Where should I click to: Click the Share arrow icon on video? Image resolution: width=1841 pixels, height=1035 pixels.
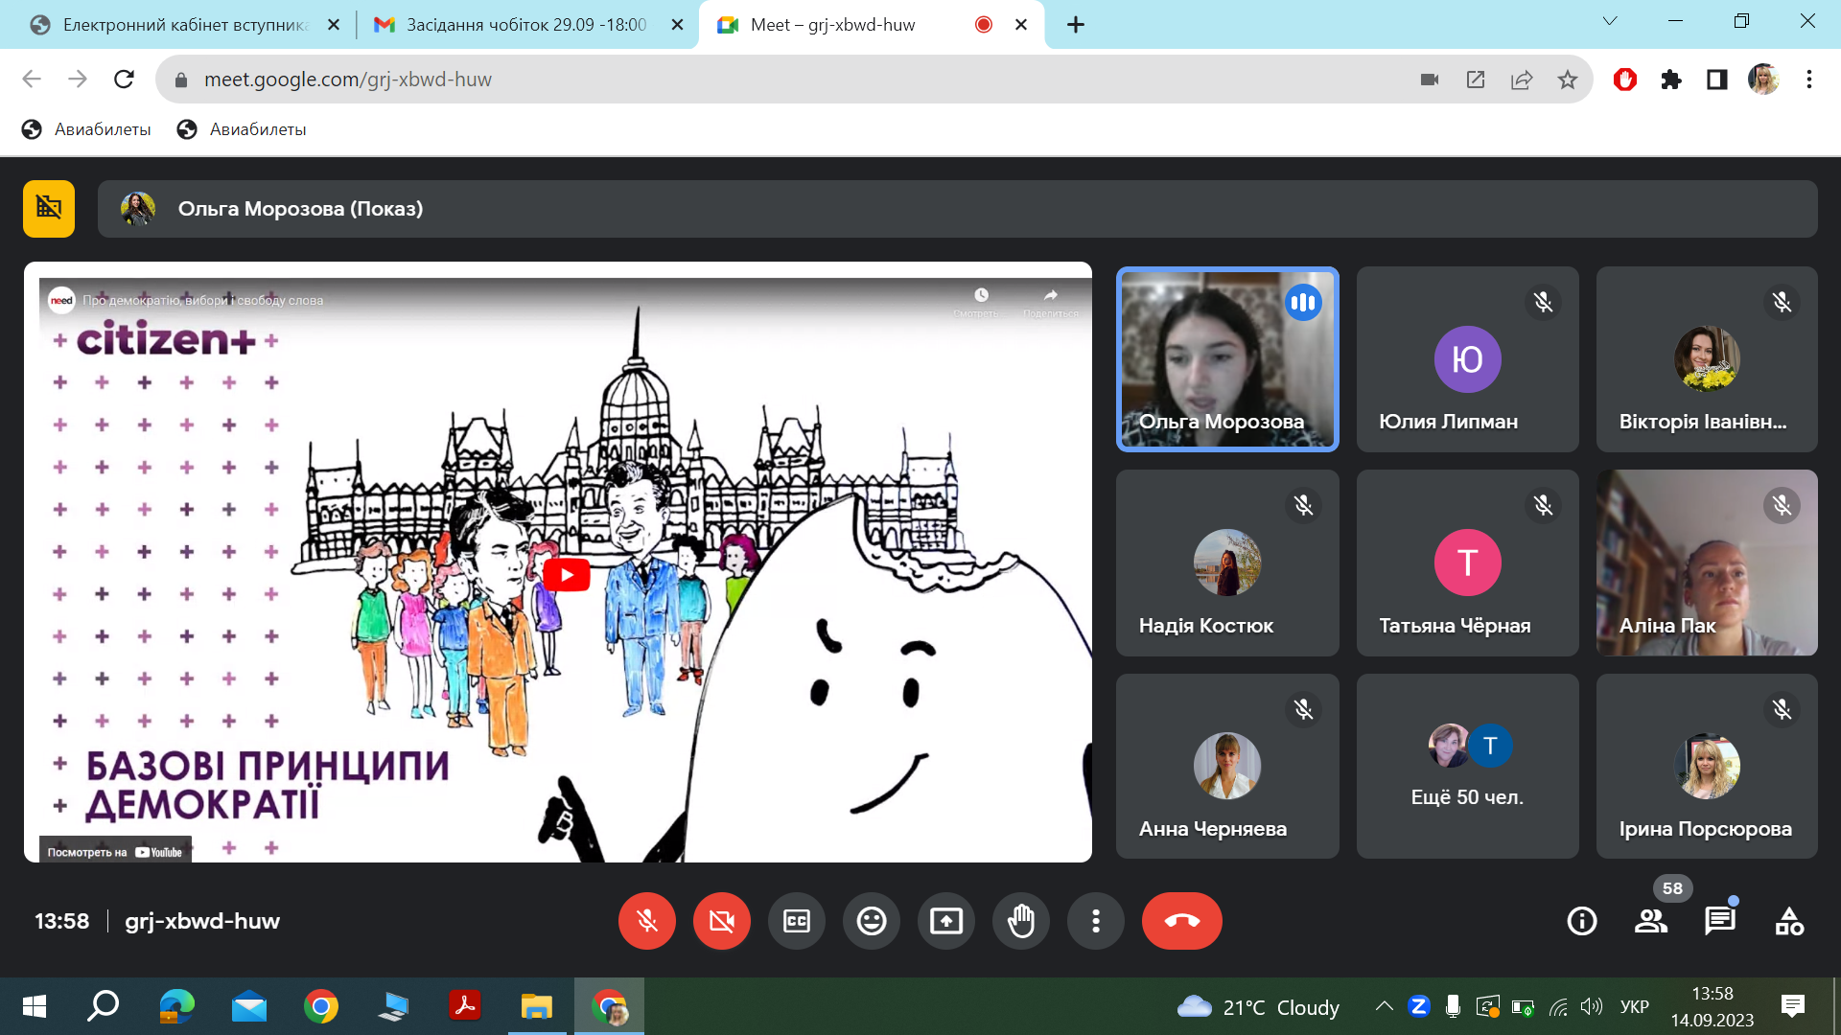[x=1051, y=295]
